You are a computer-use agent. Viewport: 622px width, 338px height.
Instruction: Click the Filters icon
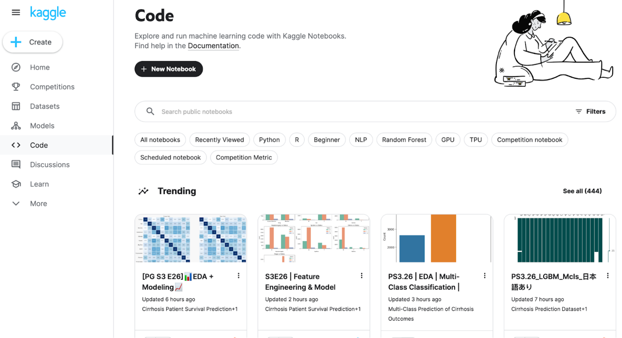pyautogui.click(x=579, y=111)
